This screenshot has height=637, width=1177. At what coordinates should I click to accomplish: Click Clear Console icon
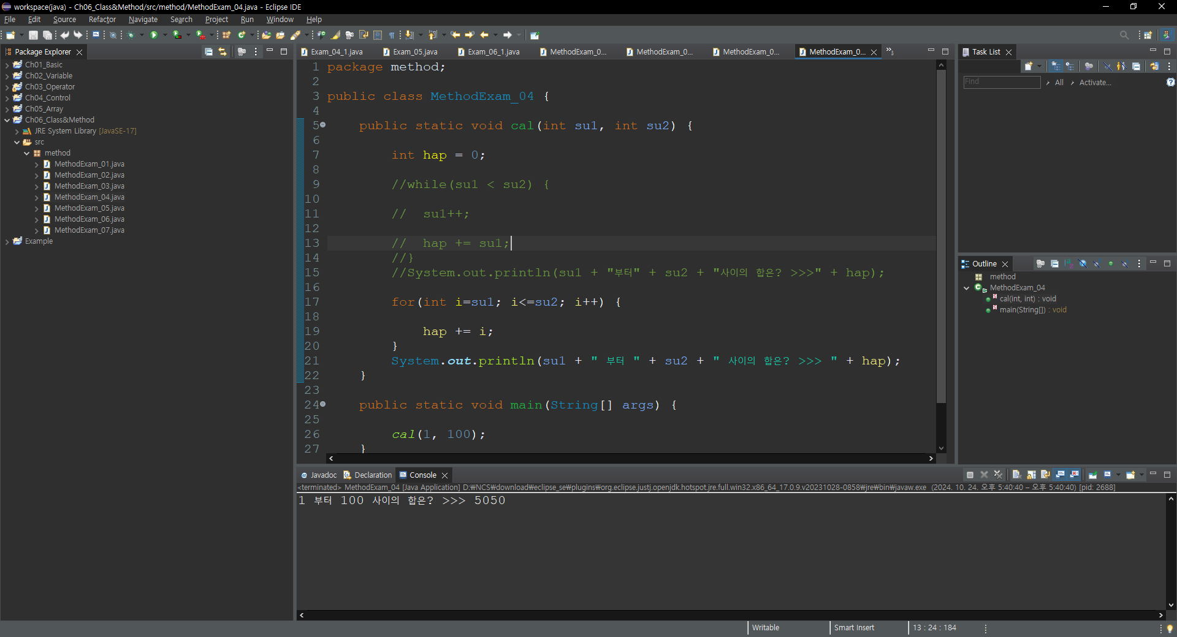tap(1016, 475)
